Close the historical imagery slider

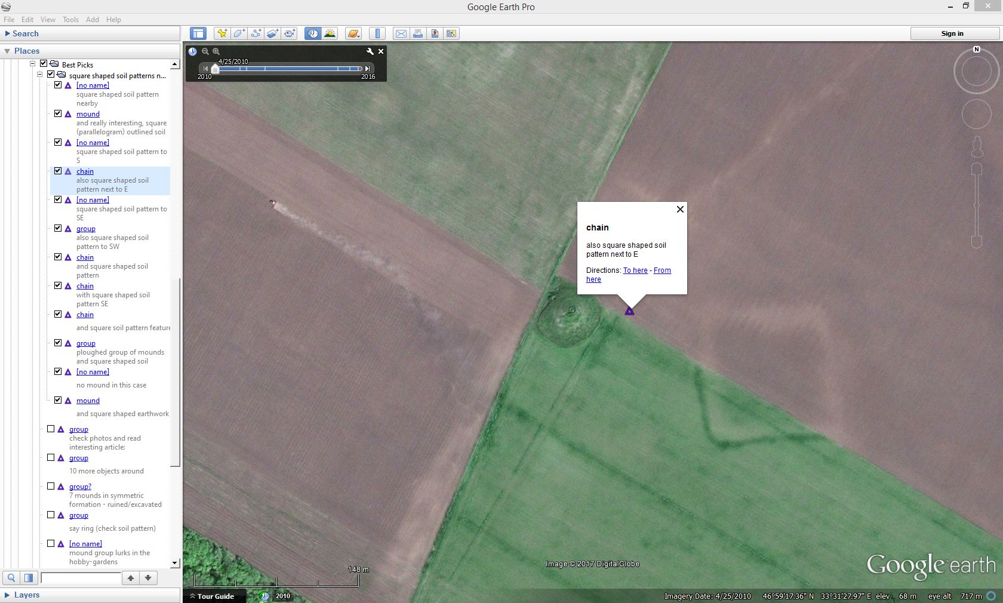[381, 51]
